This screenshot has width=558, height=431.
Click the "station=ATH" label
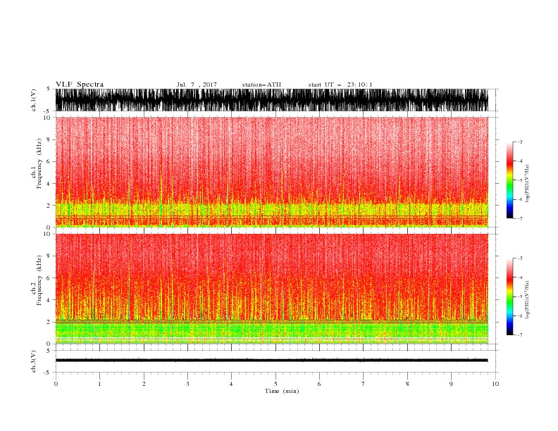(x=261, y=85)
